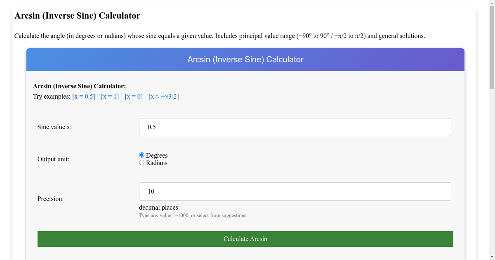The width and height of the screenshot is (495, 260).
Task: Click the Output unit label
Action: click(53, 159)
